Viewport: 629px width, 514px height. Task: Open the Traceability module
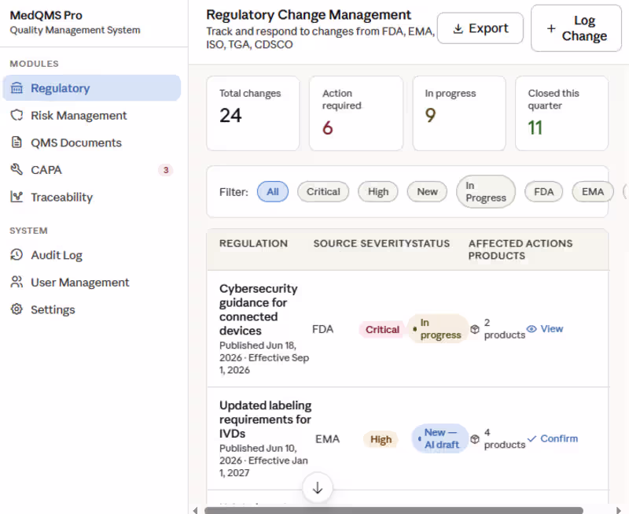91,197
